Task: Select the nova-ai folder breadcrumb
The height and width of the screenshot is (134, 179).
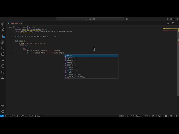Action: point(11,27)
